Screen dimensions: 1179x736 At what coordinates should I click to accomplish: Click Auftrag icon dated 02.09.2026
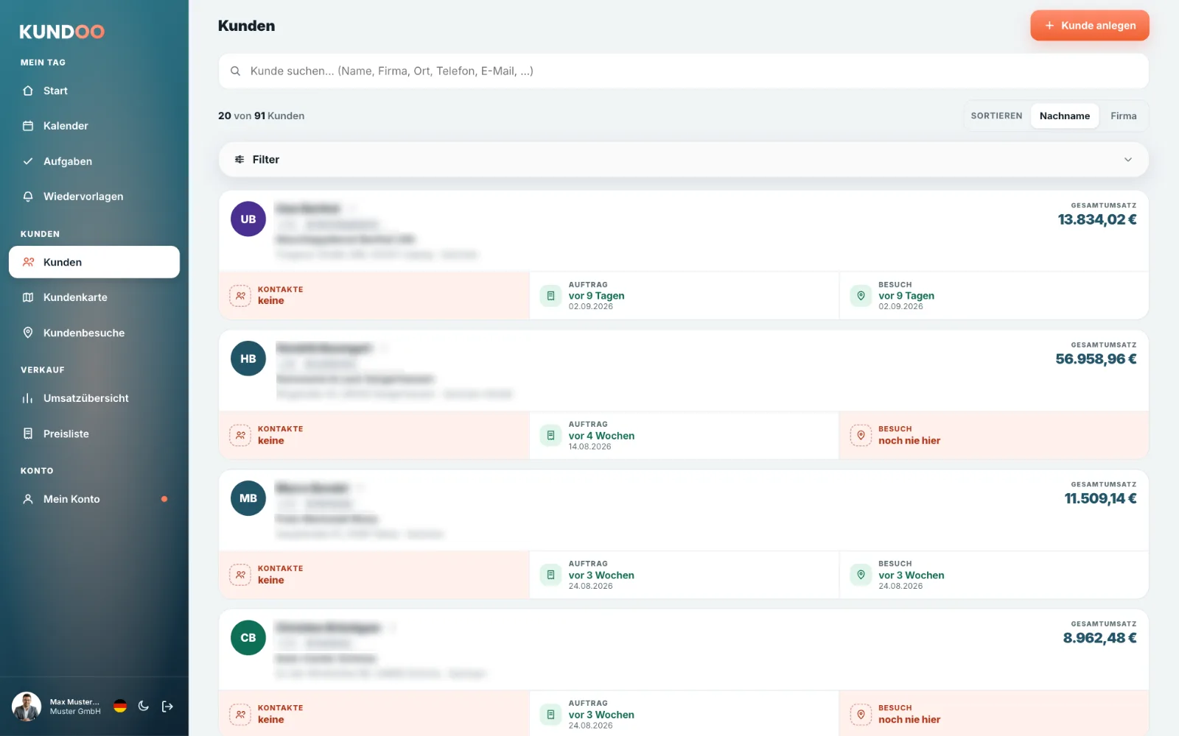(x=550, y=296)
